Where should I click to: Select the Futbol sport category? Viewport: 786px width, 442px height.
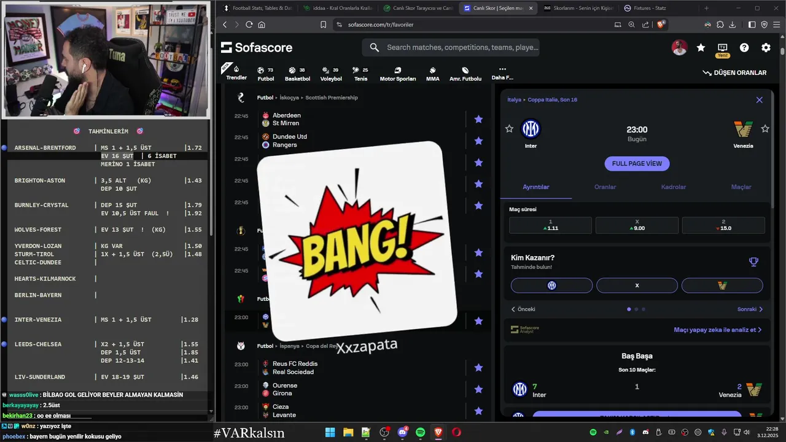point(265,74)
